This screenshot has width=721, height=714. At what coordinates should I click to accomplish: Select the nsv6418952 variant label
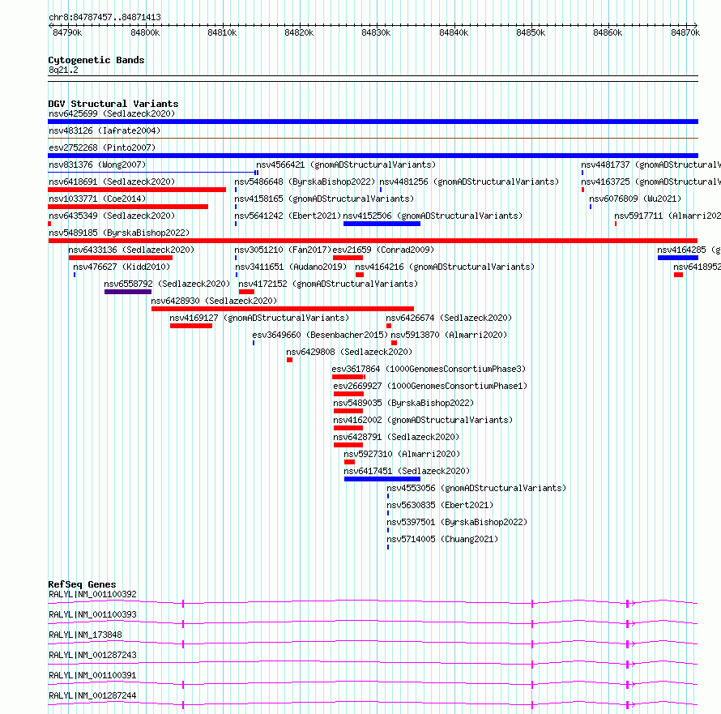click(697, 267)
